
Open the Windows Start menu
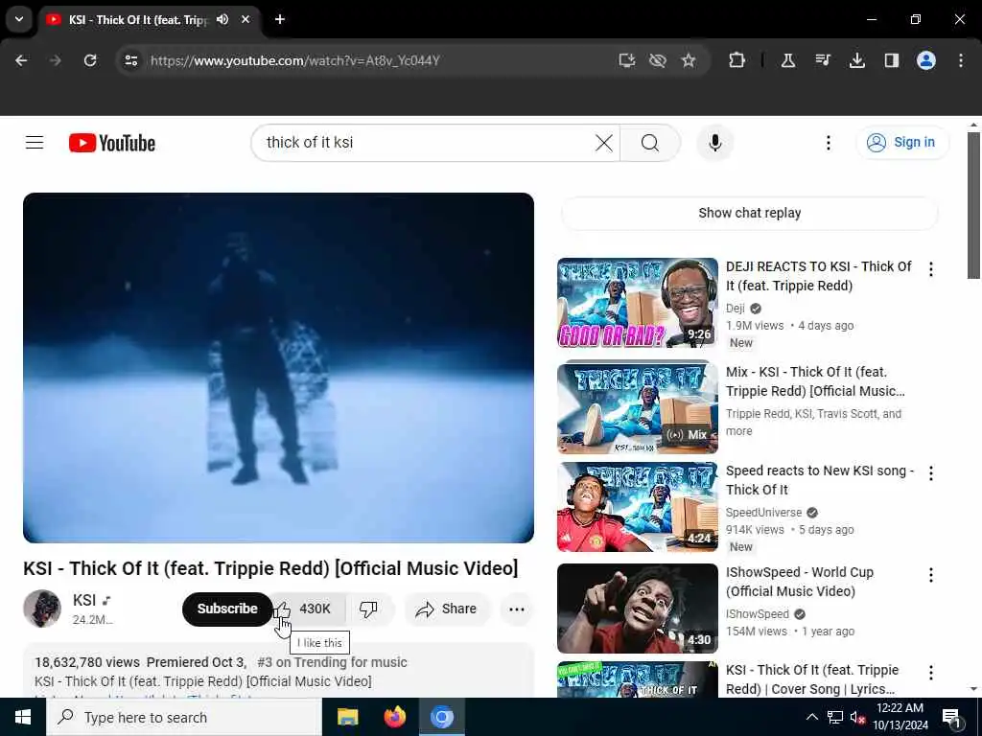(x=23, y=717)
